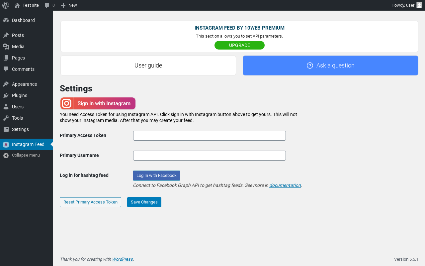Click 'This section allows you to set API parameters' text

click(239, 36)
